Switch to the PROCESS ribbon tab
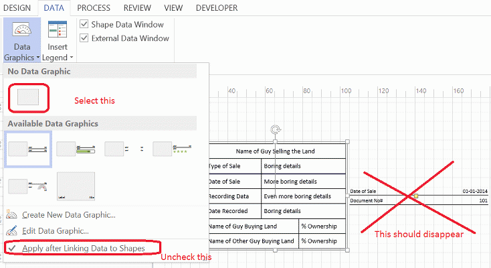Screen dimensions: 491x268 point(94,8)
